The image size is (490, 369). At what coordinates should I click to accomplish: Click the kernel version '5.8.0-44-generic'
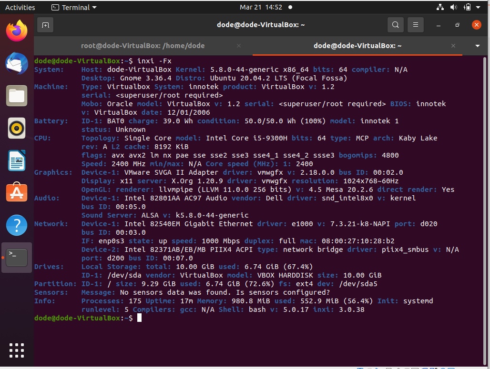click(x=244, y=70)
